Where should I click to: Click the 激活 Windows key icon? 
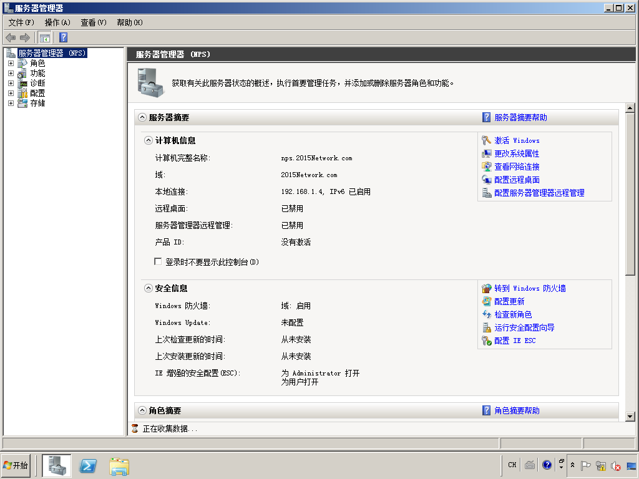pyautogui.click(x=487, y=140)
